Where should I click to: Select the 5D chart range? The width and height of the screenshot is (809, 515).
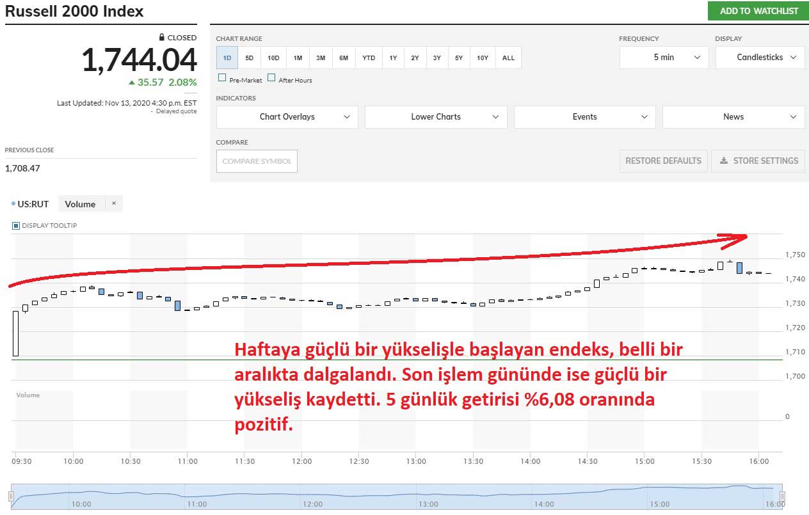coord(250,58)
